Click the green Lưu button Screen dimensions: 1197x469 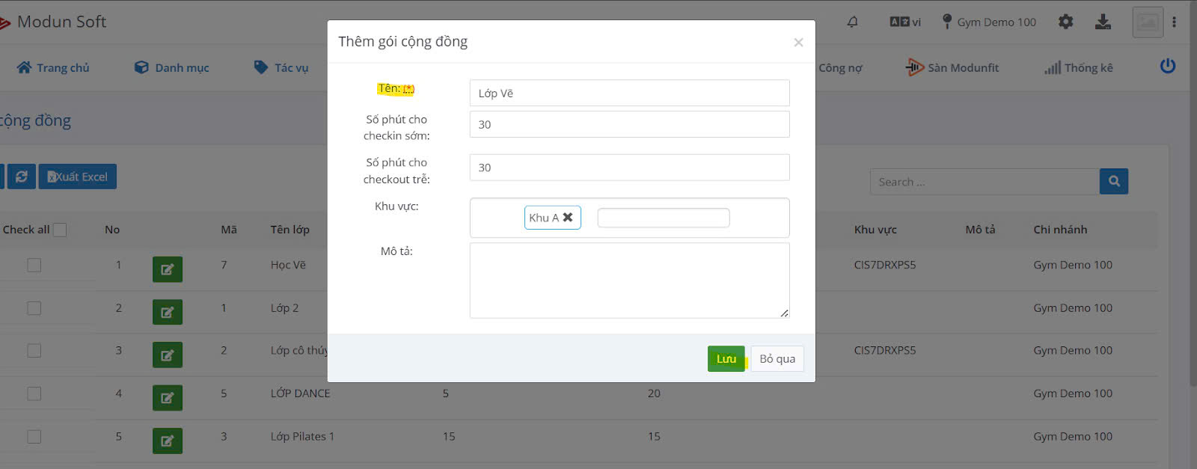tap(726, 359)
